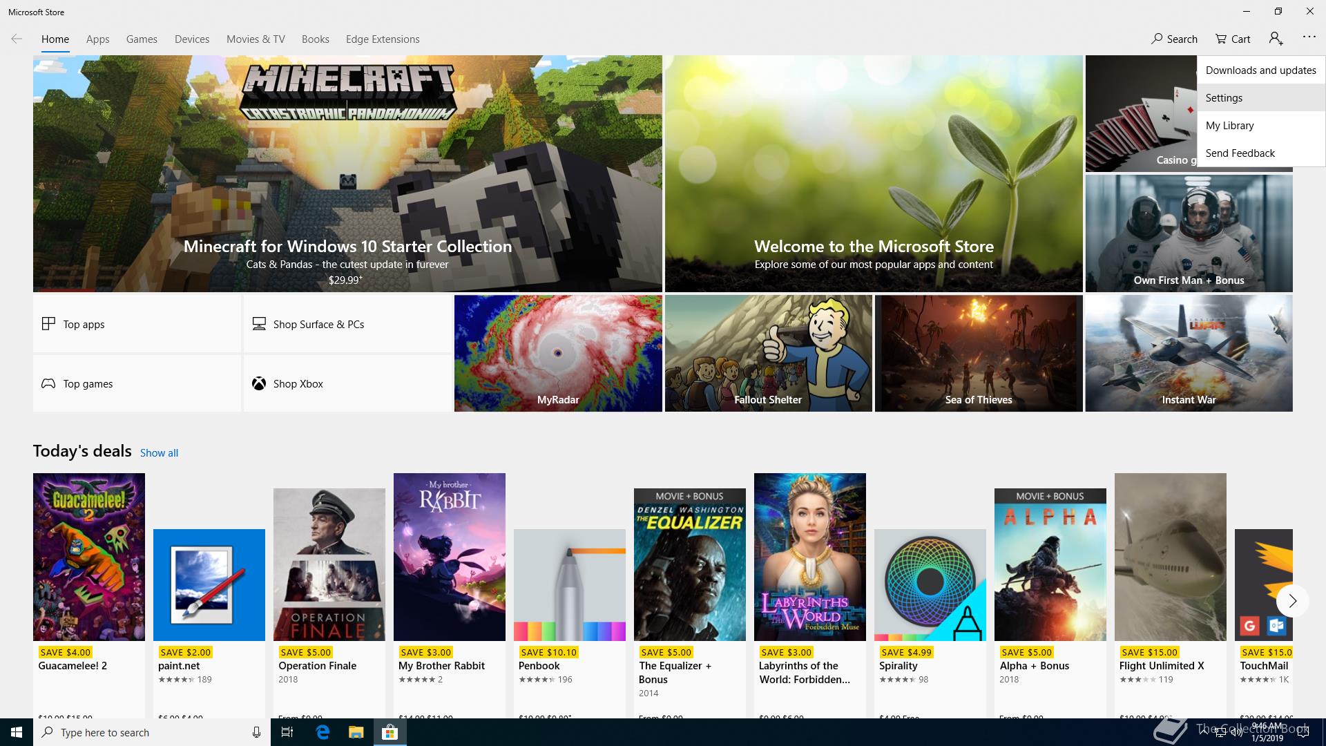Open the Action Center notification icon
The height and width of the screenshot is (746, 1326).
coord(1304,732)
